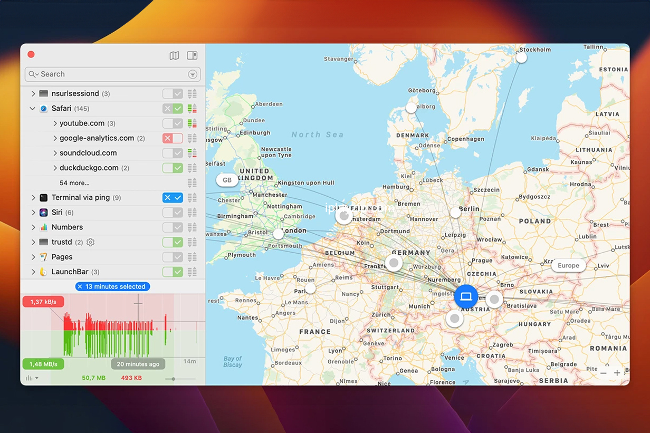Select the connection node near Paris

pyautogui.click(x=310, y=288)
